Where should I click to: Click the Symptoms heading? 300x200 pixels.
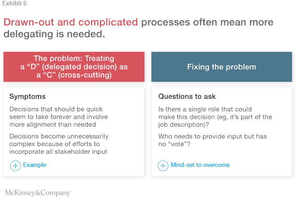click(x=27, y=97)
